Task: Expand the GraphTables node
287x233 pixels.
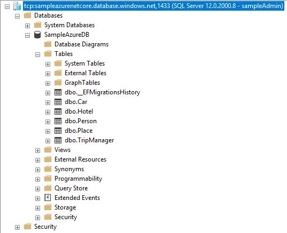Action: [x=48, y=84]
